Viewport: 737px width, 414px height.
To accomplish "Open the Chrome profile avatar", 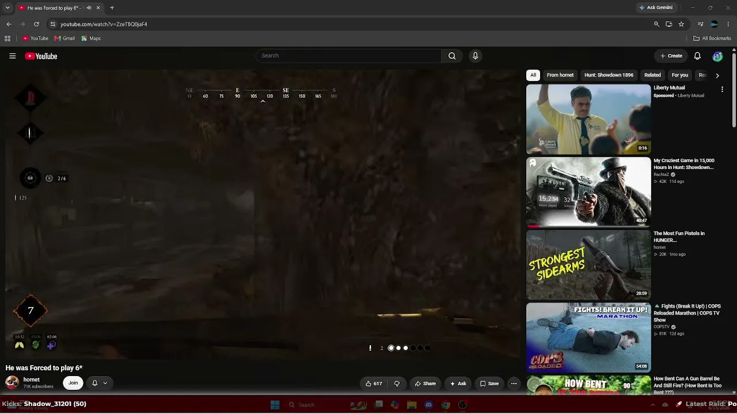I will pos(714,24).
